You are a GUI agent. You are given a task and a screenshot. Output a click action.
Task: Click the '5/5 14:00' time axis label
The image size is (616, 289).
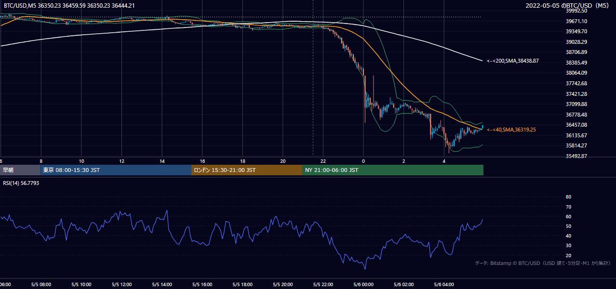162,285
